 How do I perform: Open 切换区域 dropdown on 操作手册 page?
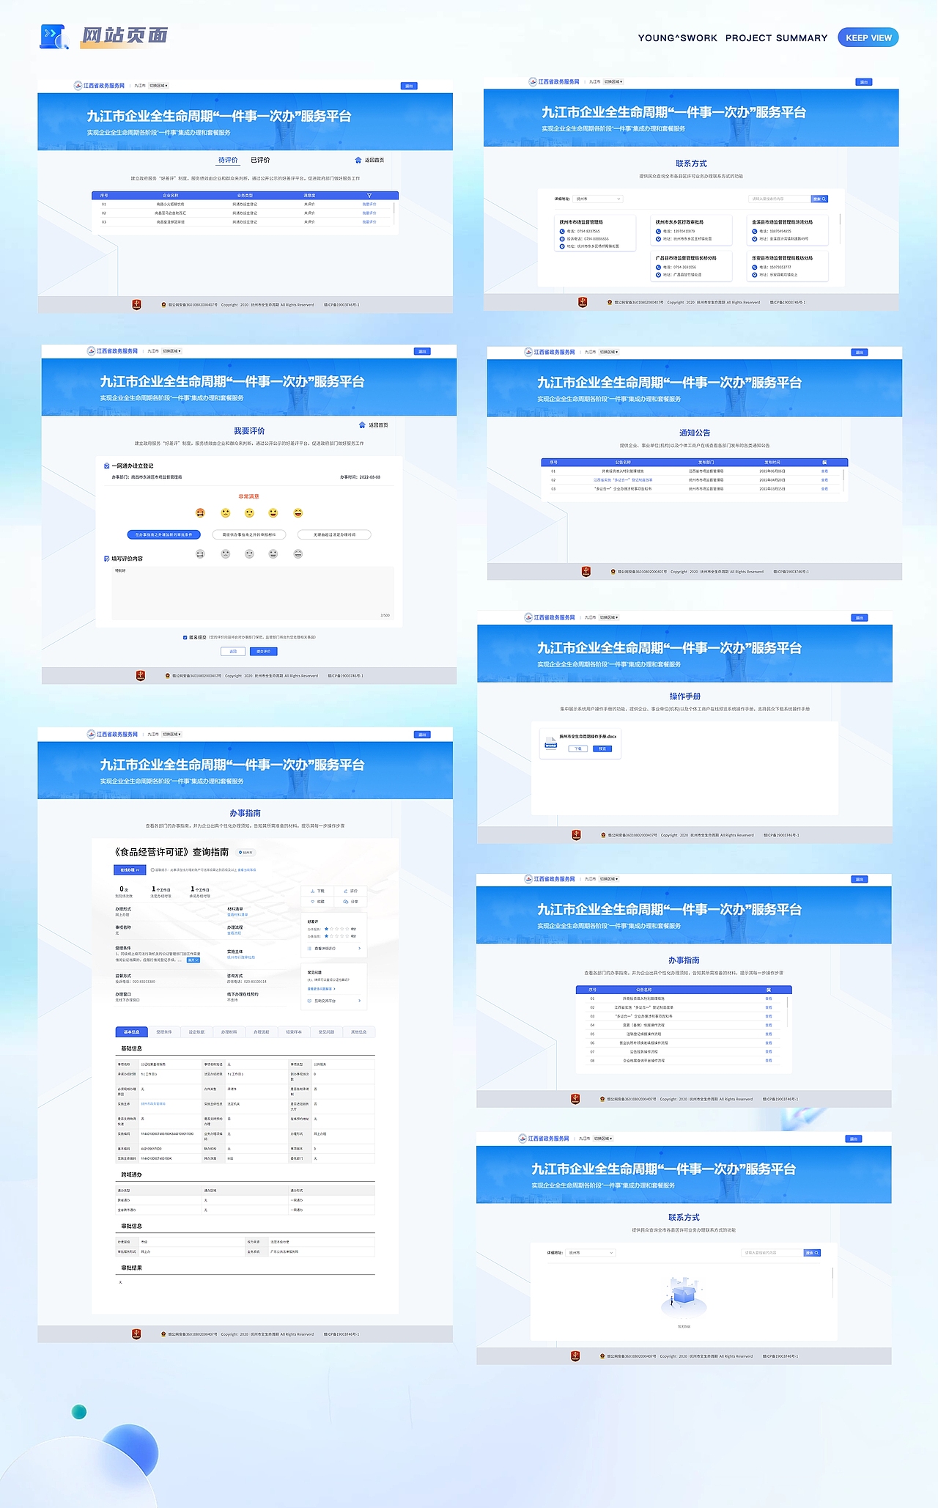pos(610,617)
